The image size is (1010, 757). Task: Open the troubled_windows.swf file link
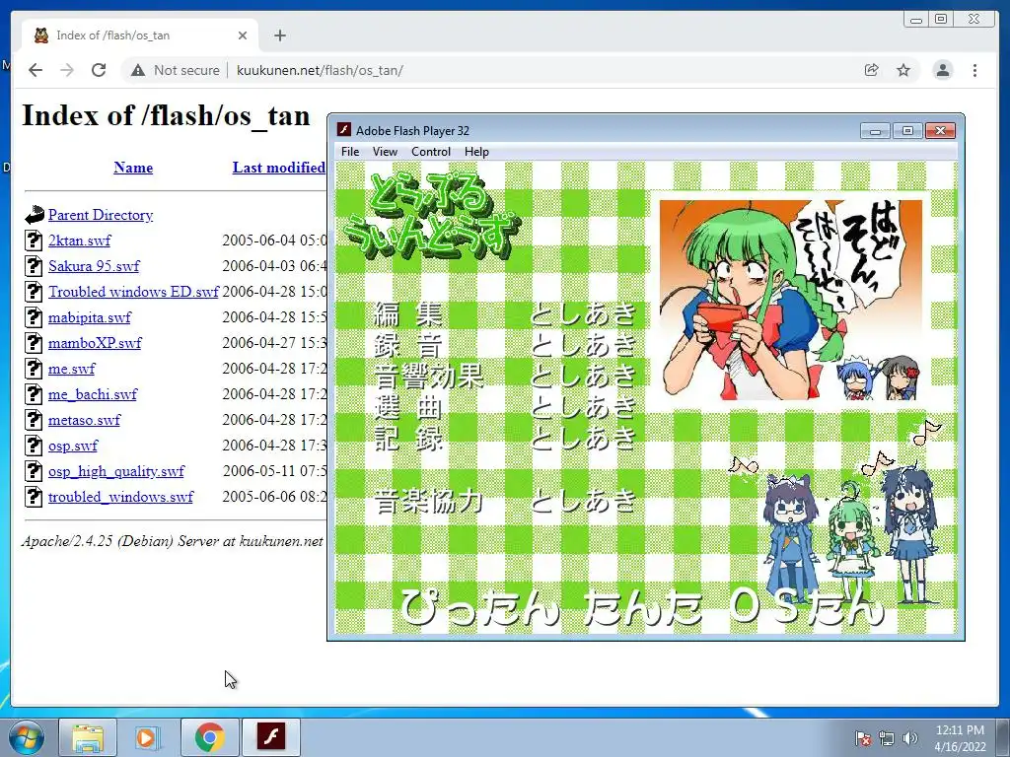point(120,497)
